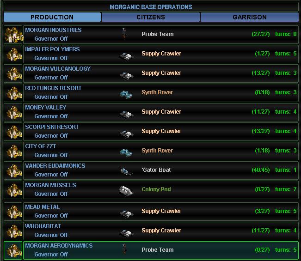Screen dimensions: 301x261
Task: Click the Colony Pod production label
Action: click(156, 189)
